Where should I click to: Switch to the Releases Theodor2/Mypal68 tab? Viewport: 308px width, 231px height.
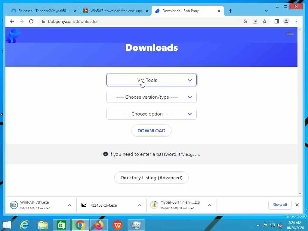[42, 11]
